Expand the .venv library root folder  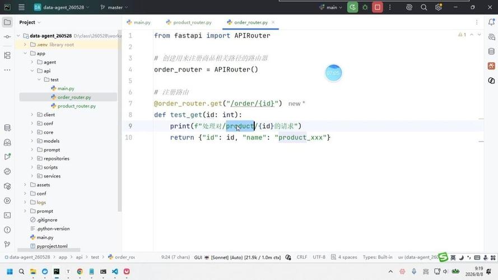pos(25,45)
